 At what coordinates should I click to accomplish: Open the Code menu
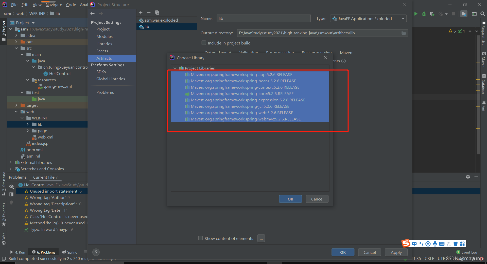71,5
